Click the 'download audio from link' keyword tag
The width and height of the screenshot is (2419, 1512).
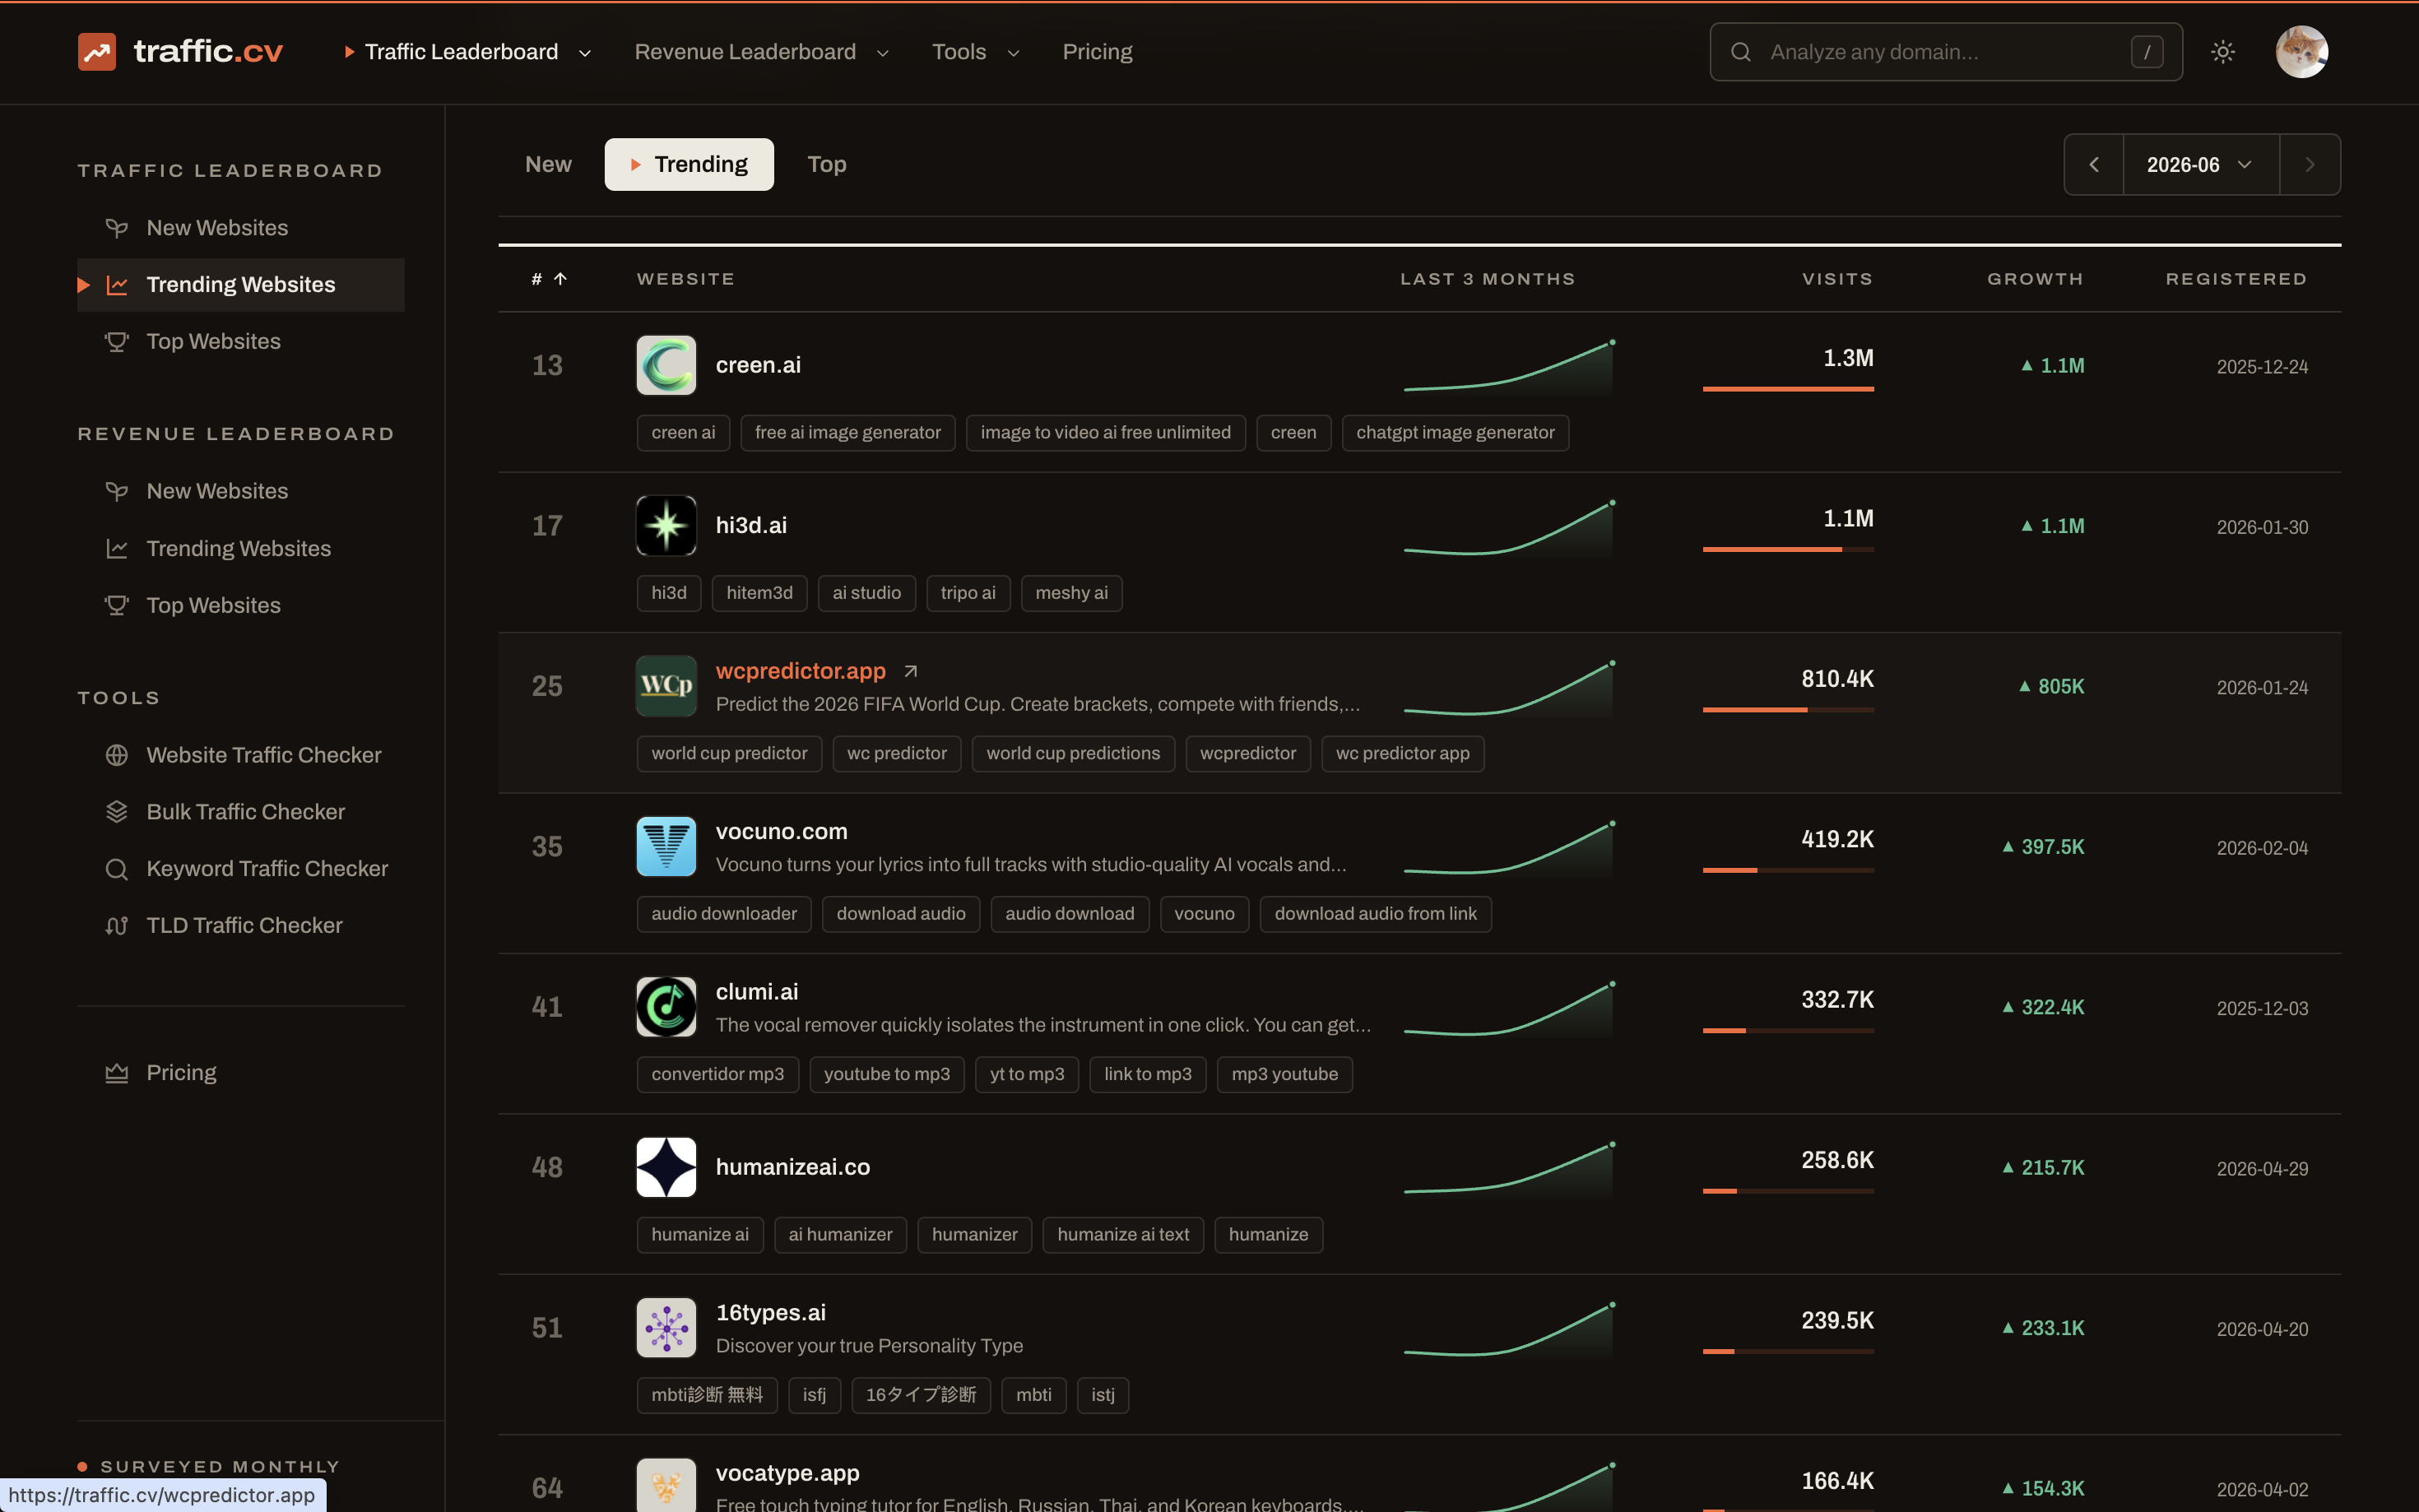1375,914
